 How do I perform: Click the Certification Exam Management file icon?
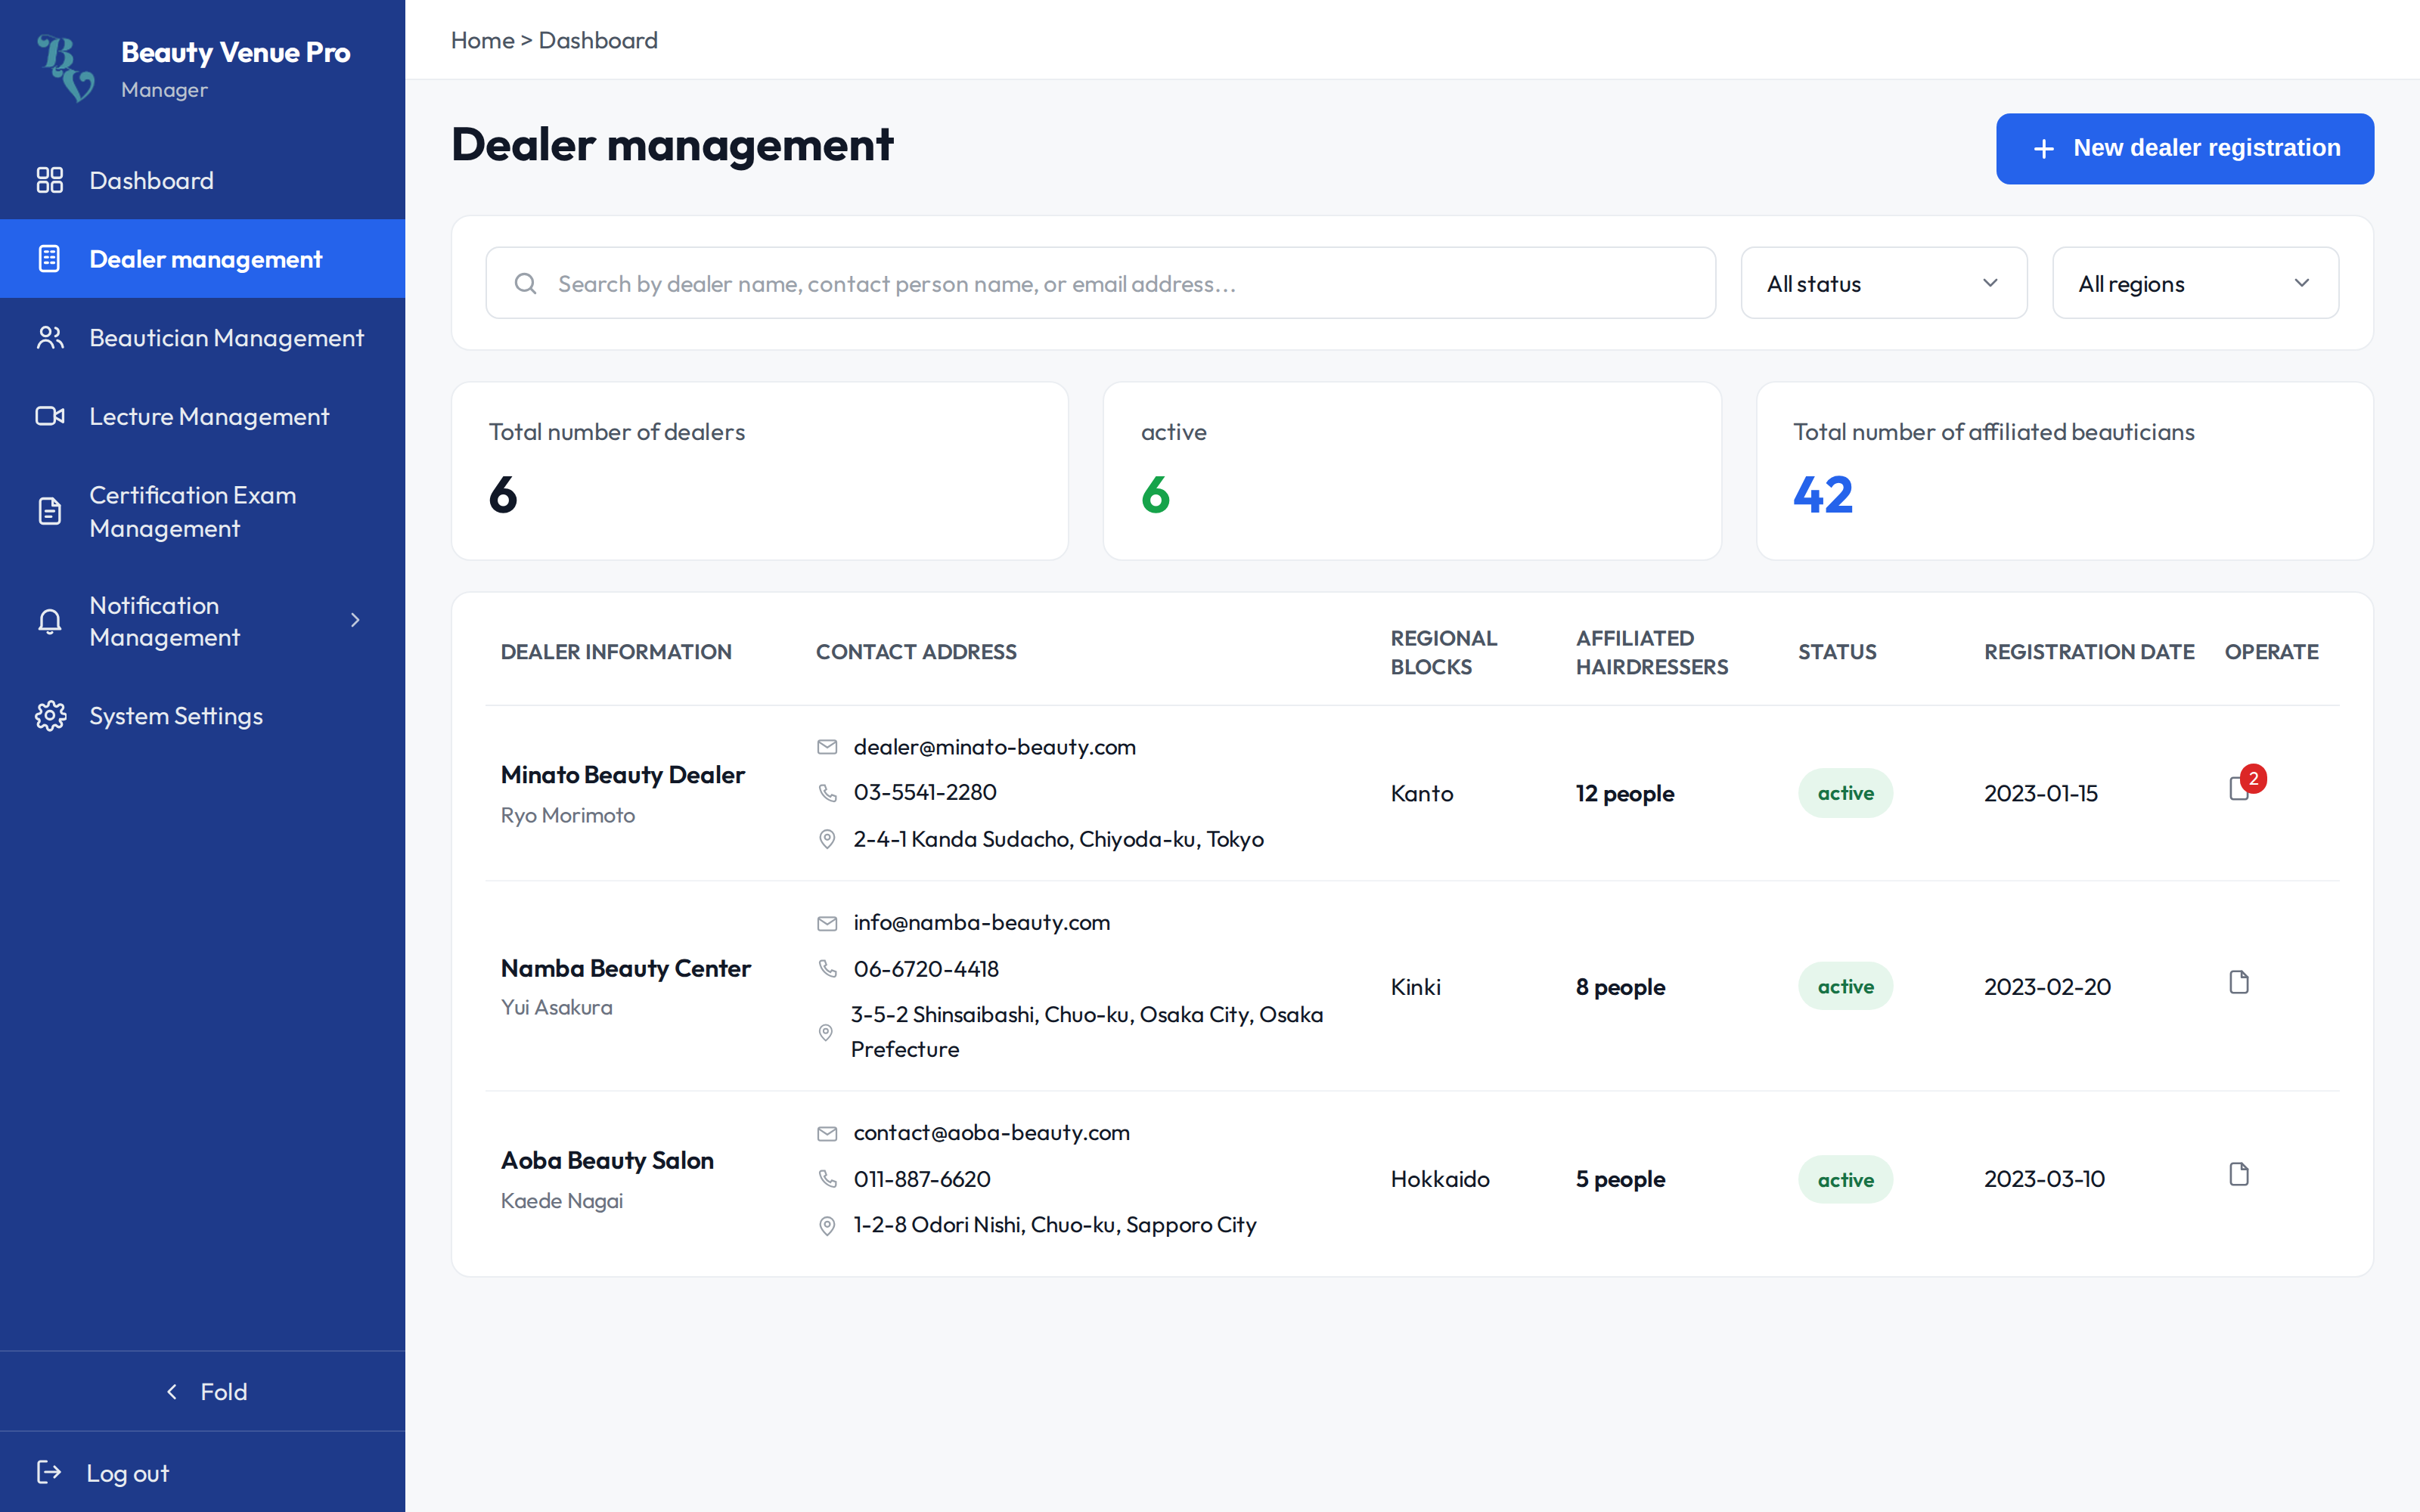[50, 511]
